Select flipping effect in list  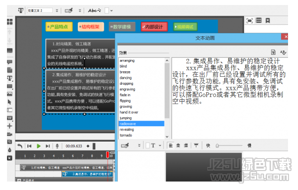click(125, 101)
